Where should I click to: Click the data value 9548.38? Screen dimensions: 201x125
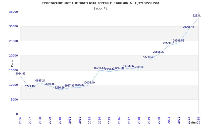pyautogui.click(x=49, y=84)
